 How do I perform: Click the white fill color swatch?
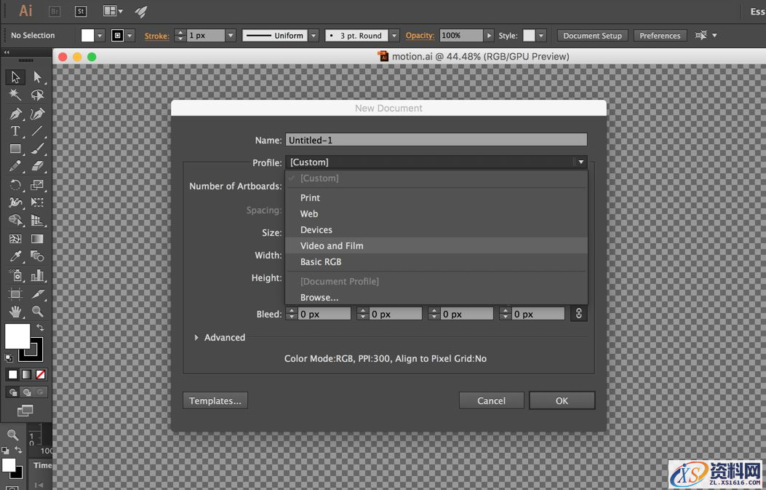click(17, 336)
